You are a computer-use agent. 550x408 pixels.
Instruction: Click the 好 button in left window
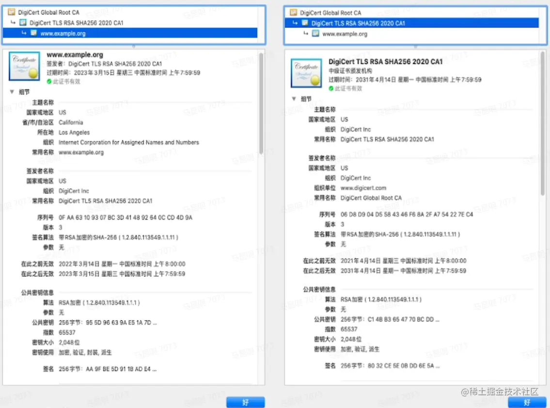(x=245, y=402)
